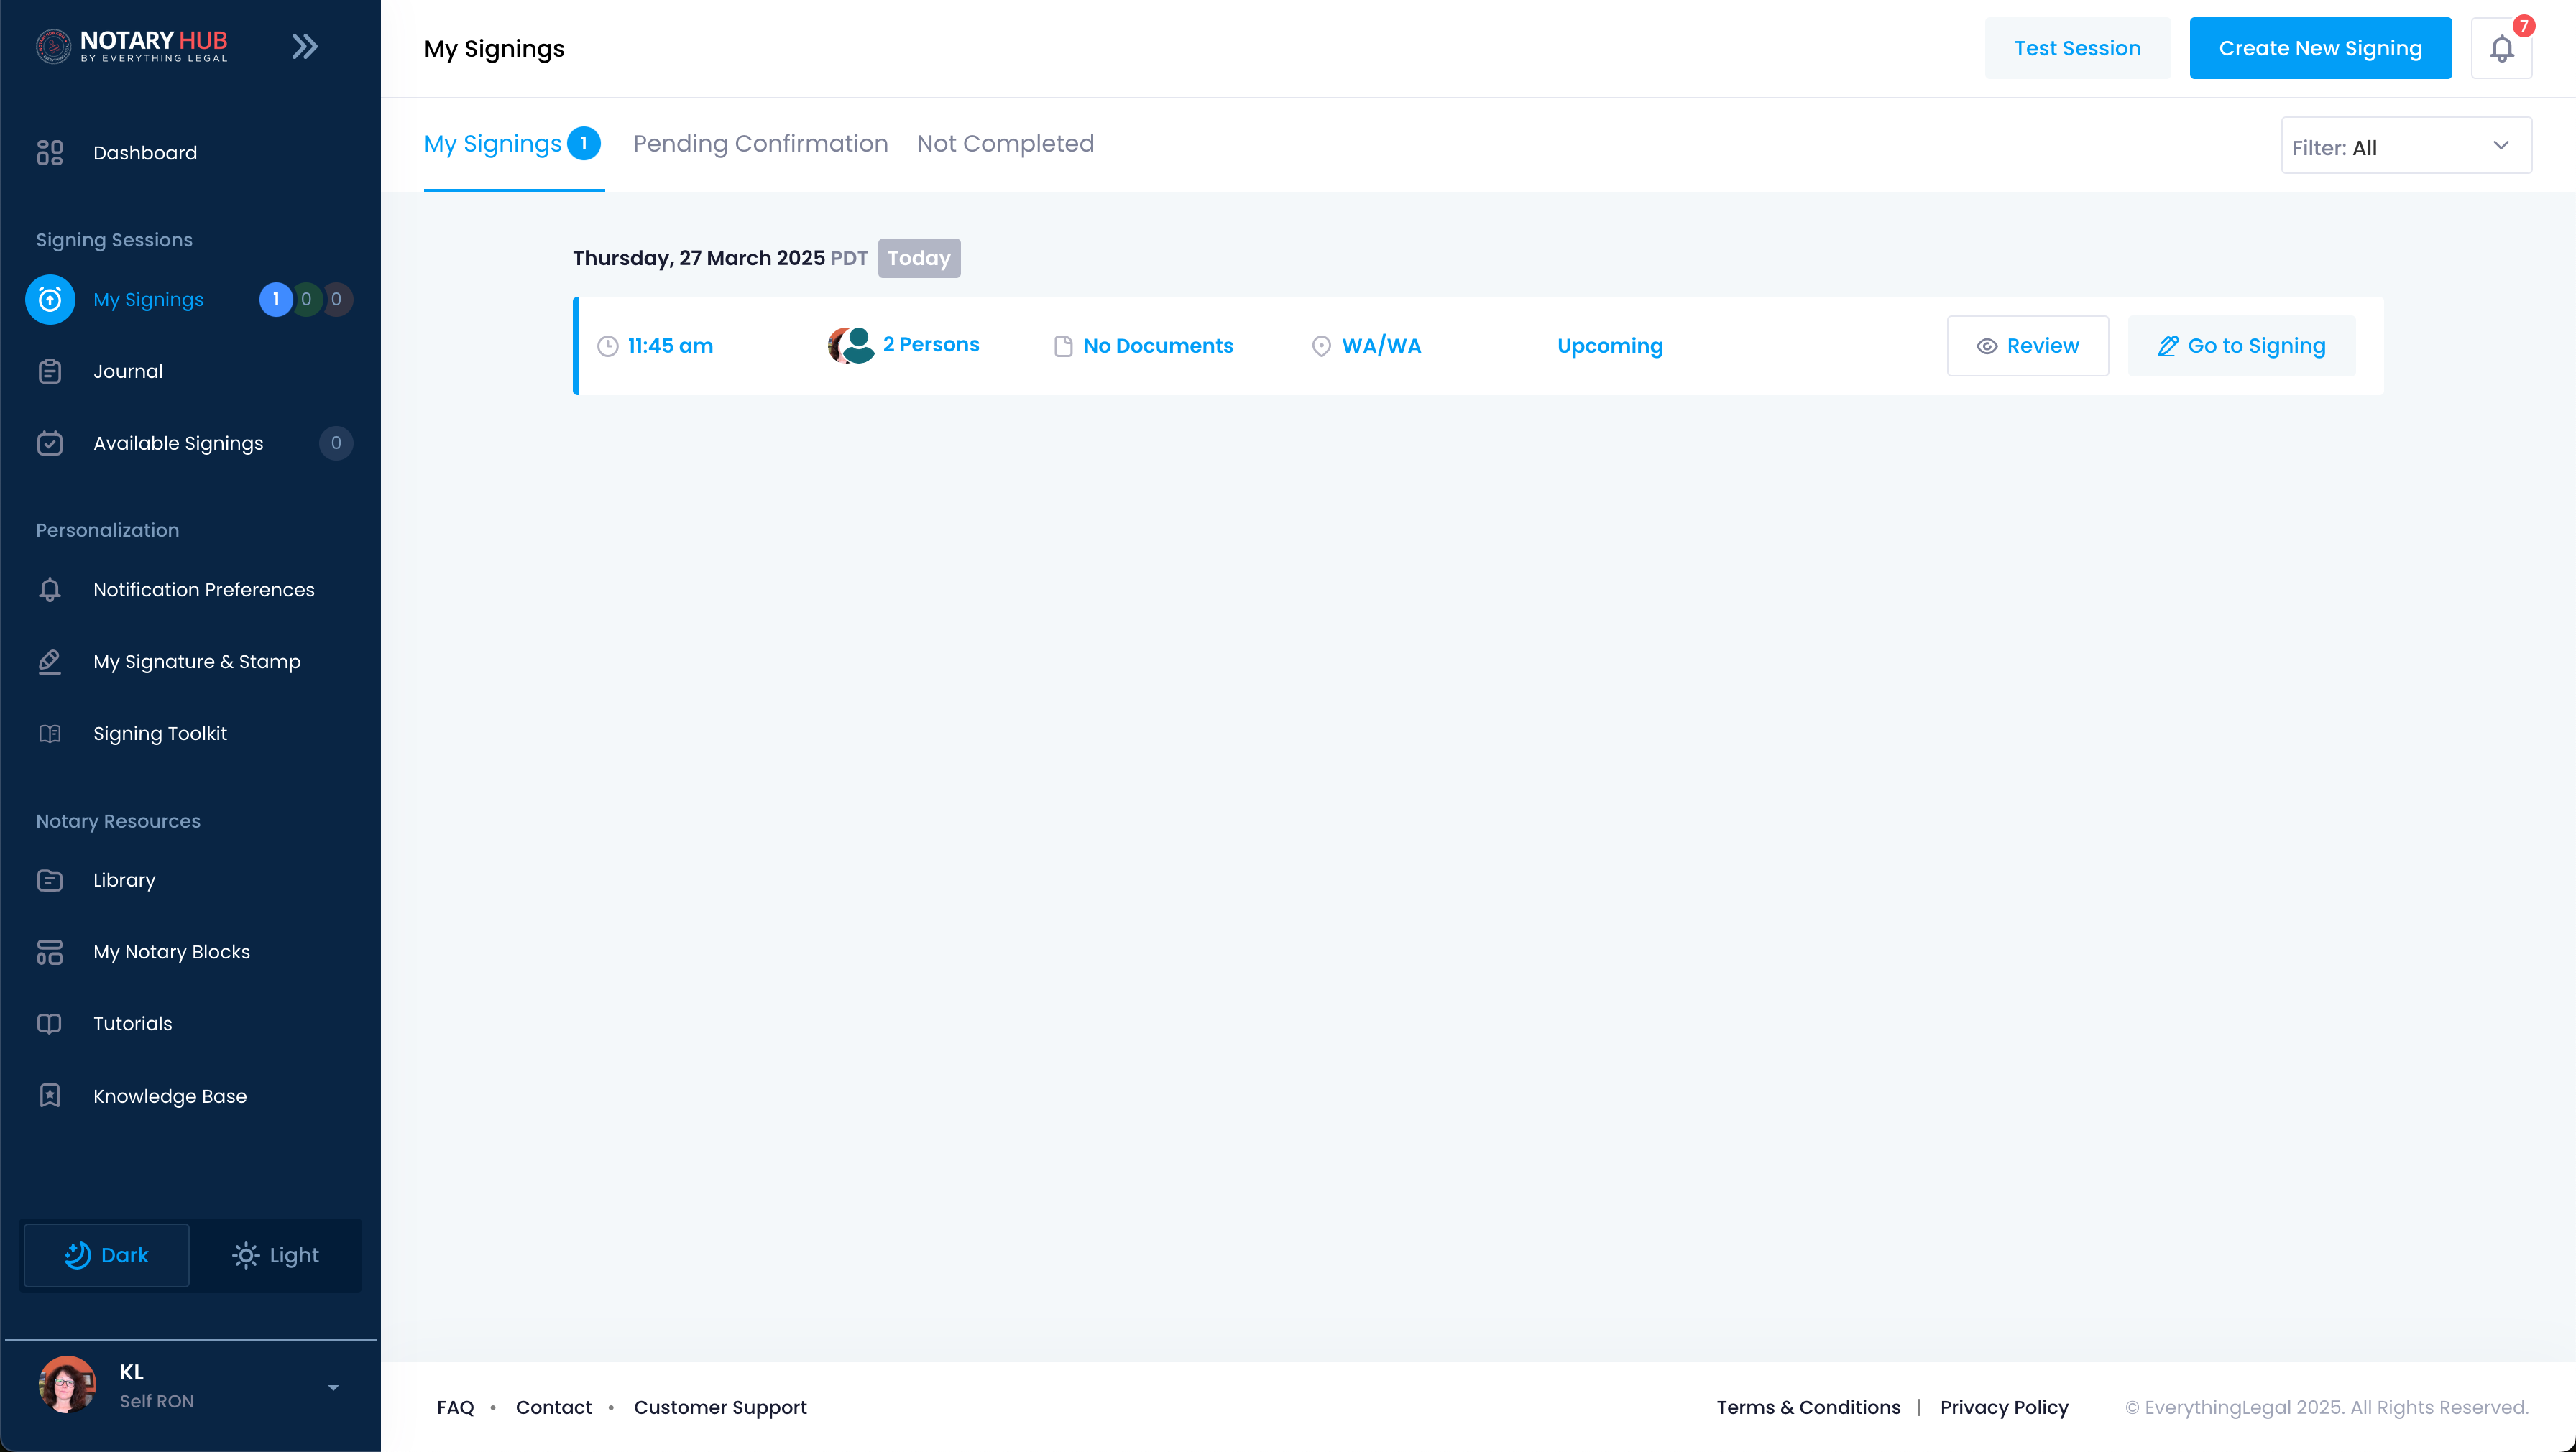Click the Journal clipboard icon
This screenshot has height=1452, width=2576.
point(50,371)
